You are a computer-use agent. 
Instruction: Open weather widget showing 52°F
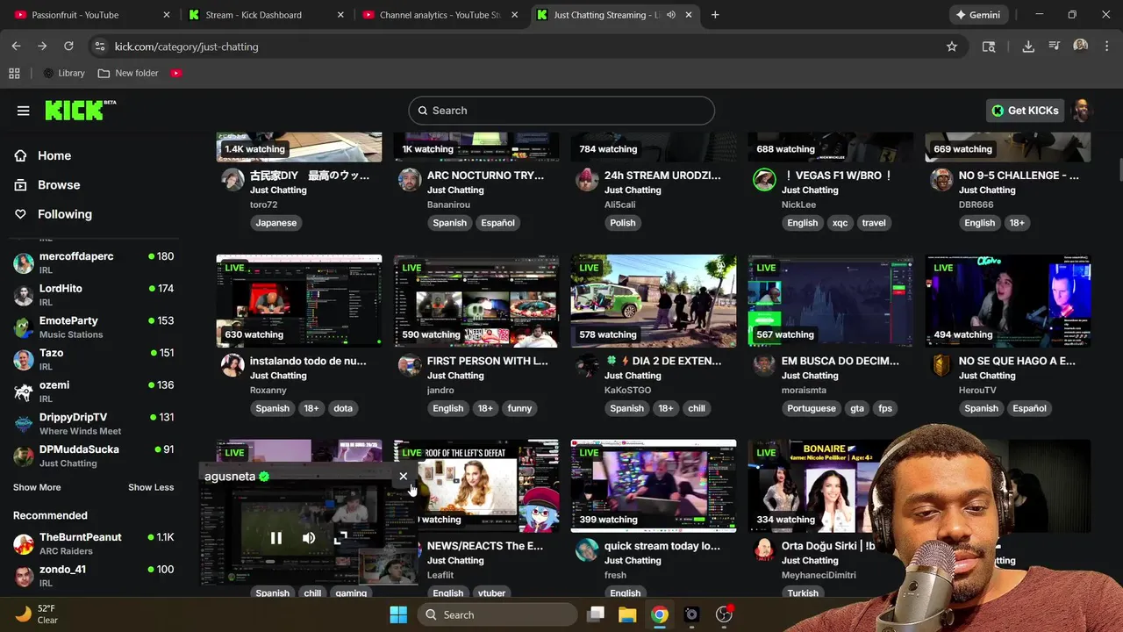[37, 614]
